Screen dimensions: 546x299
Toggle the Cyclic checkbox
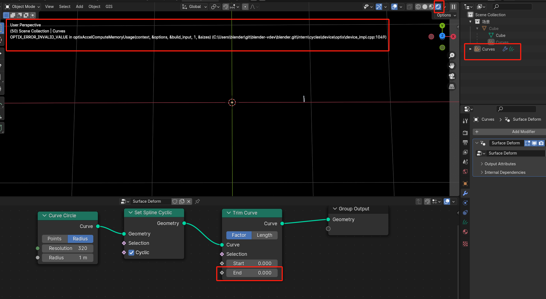click(x=131, y=253)
